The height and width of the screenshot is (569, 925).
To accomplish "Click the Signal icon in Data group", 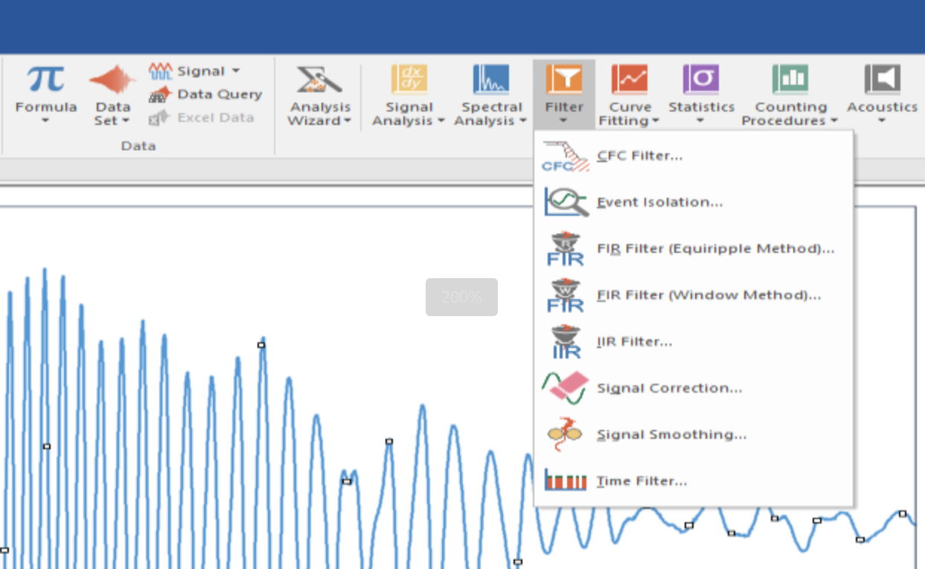I will click(x=160, y=71).
